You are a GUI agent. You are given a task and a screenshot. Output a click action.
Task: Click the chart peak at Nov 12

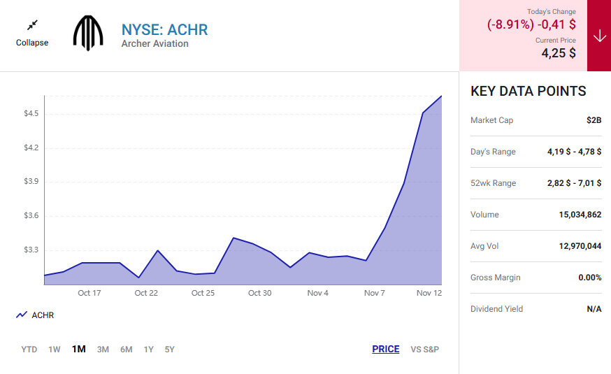point(441,96)
